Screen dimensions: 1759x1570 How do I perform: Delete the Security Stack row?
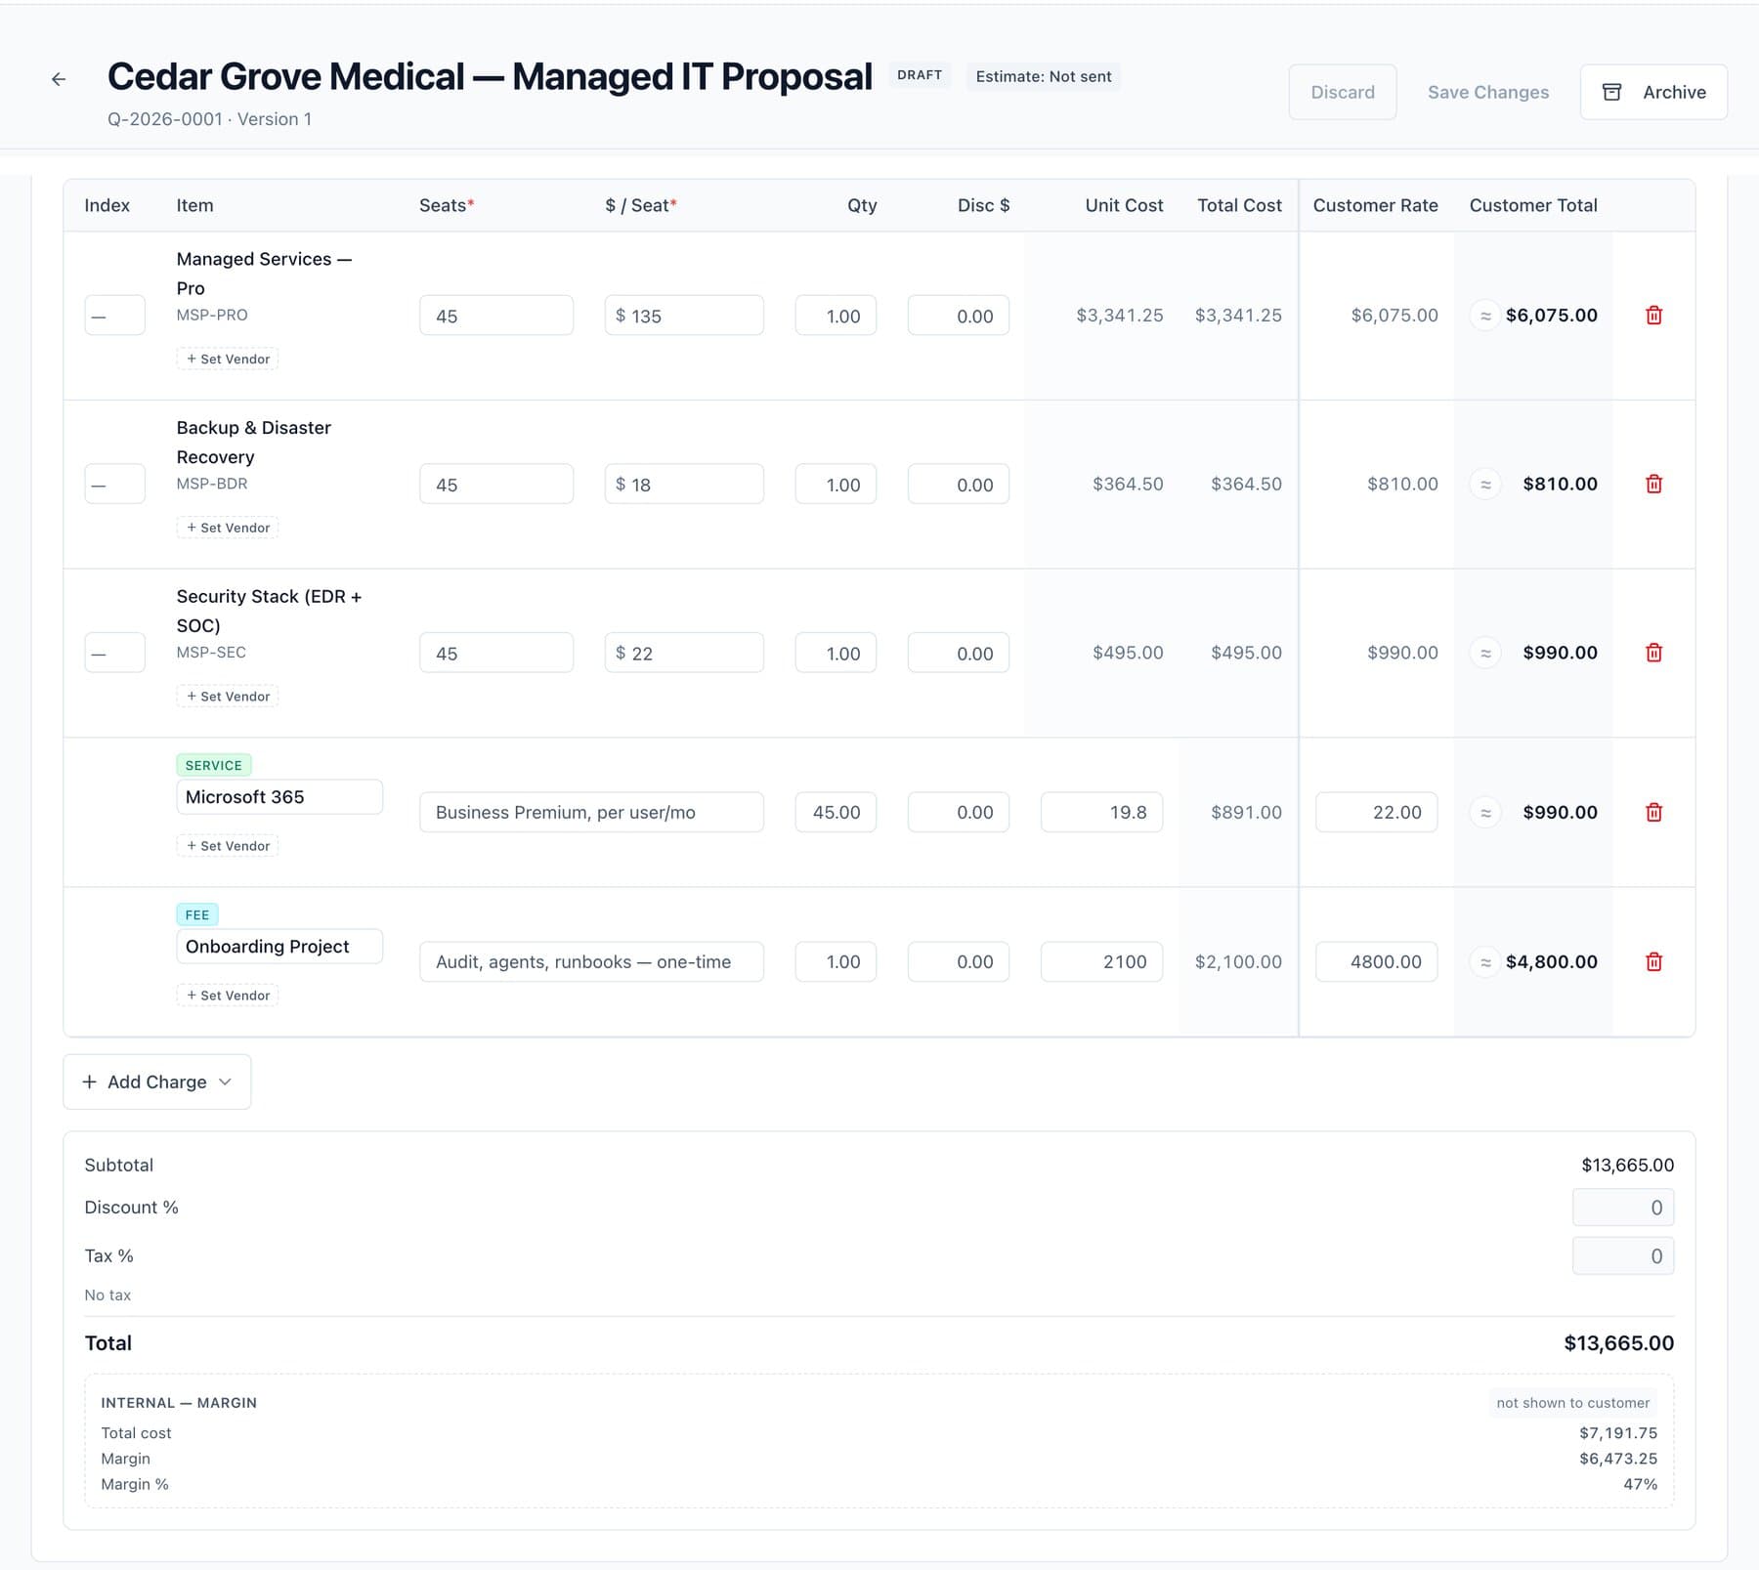[1653, 653]
